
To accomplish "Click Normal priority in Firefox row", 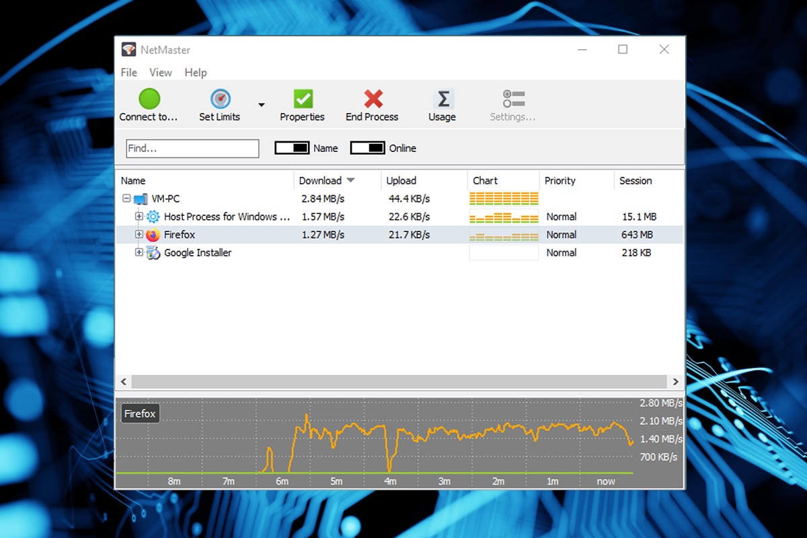I will [562, 235].
